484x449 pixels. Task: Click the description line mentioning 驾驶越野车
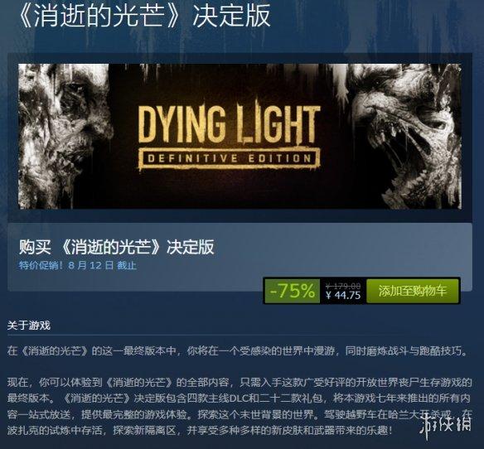pos(240,414)
